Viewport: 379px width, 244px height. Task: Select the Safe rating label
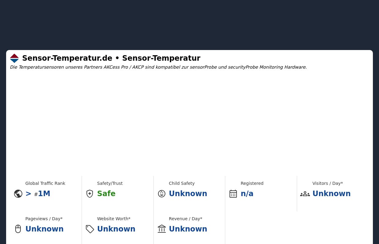click(x=106, y=194)
